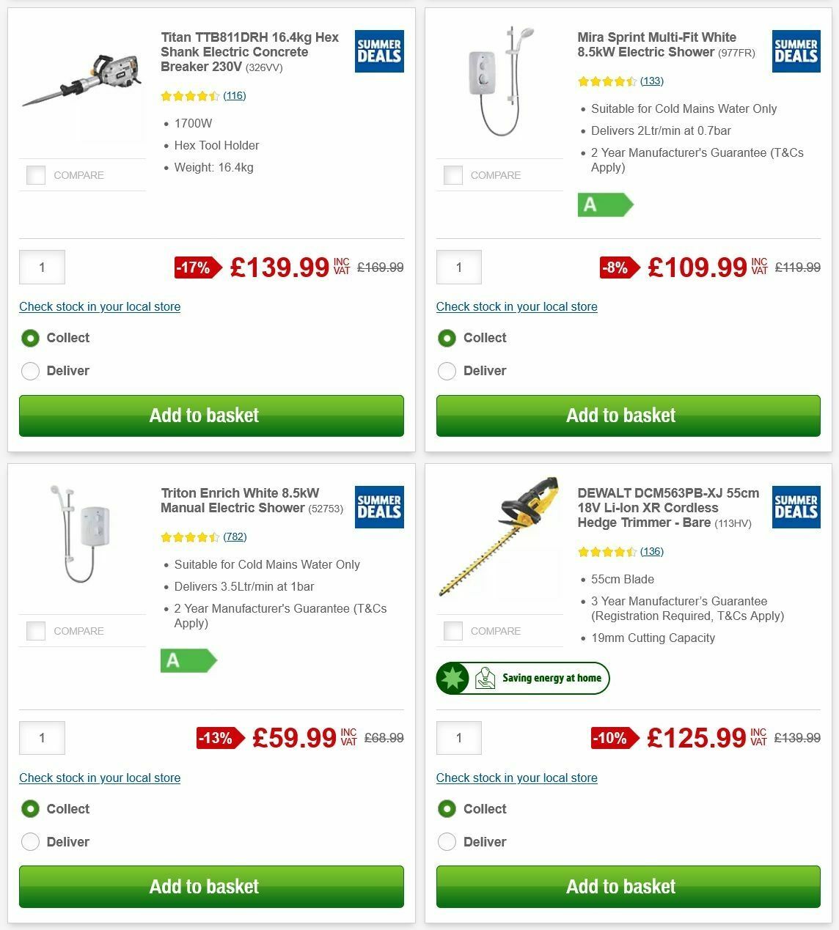Enable Compare for DEWALT hedge trimmer

click(x=453, y=630)
